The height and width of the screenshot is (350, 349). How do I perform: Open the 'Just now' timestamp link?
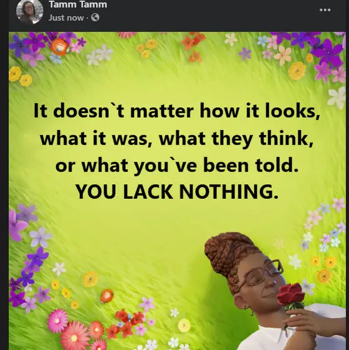point(66,17)
